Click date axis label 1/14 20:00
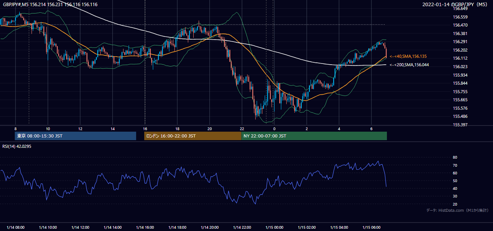Screen dimensions: 493x231 [x=210, y=228]
